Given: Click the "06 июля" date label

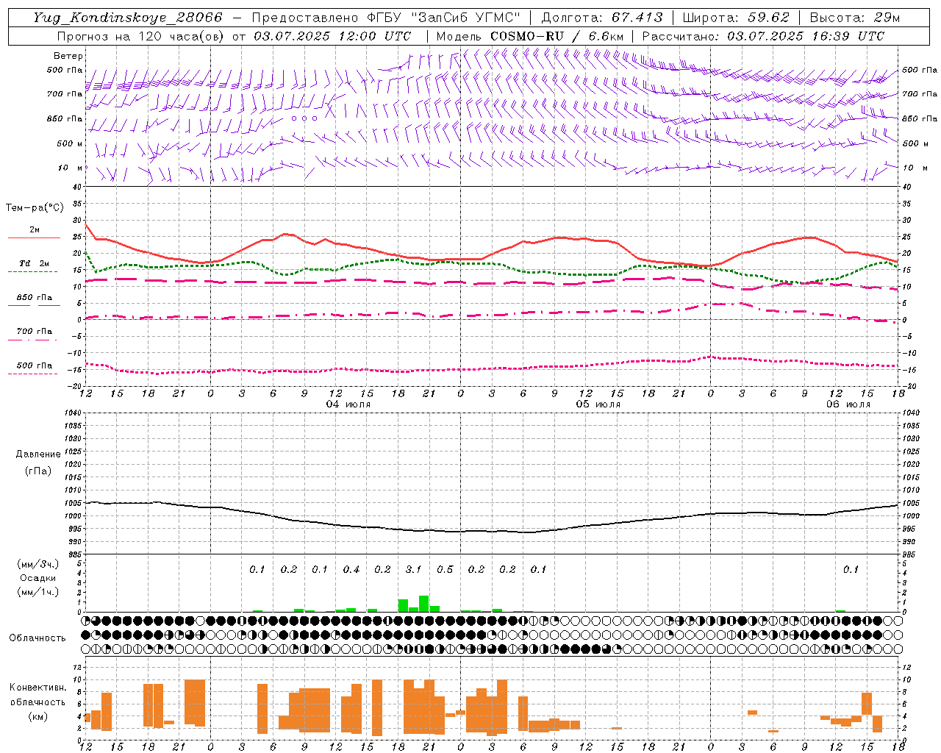Looking at the screenshot, I should click(848, 404).
